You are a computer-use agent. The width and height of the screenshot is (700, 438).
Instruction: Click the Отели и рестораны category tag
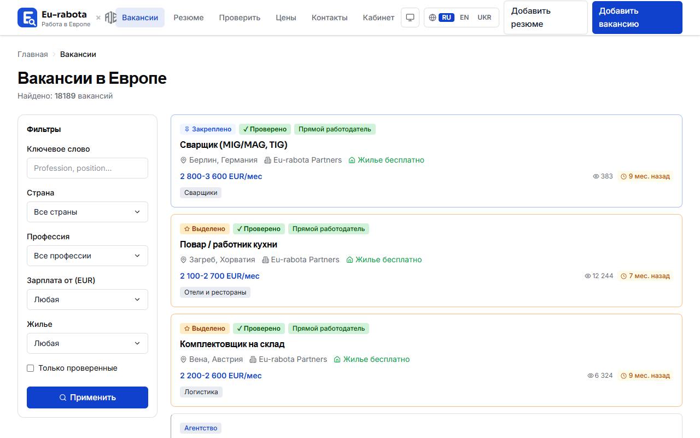tap(215, 292)
